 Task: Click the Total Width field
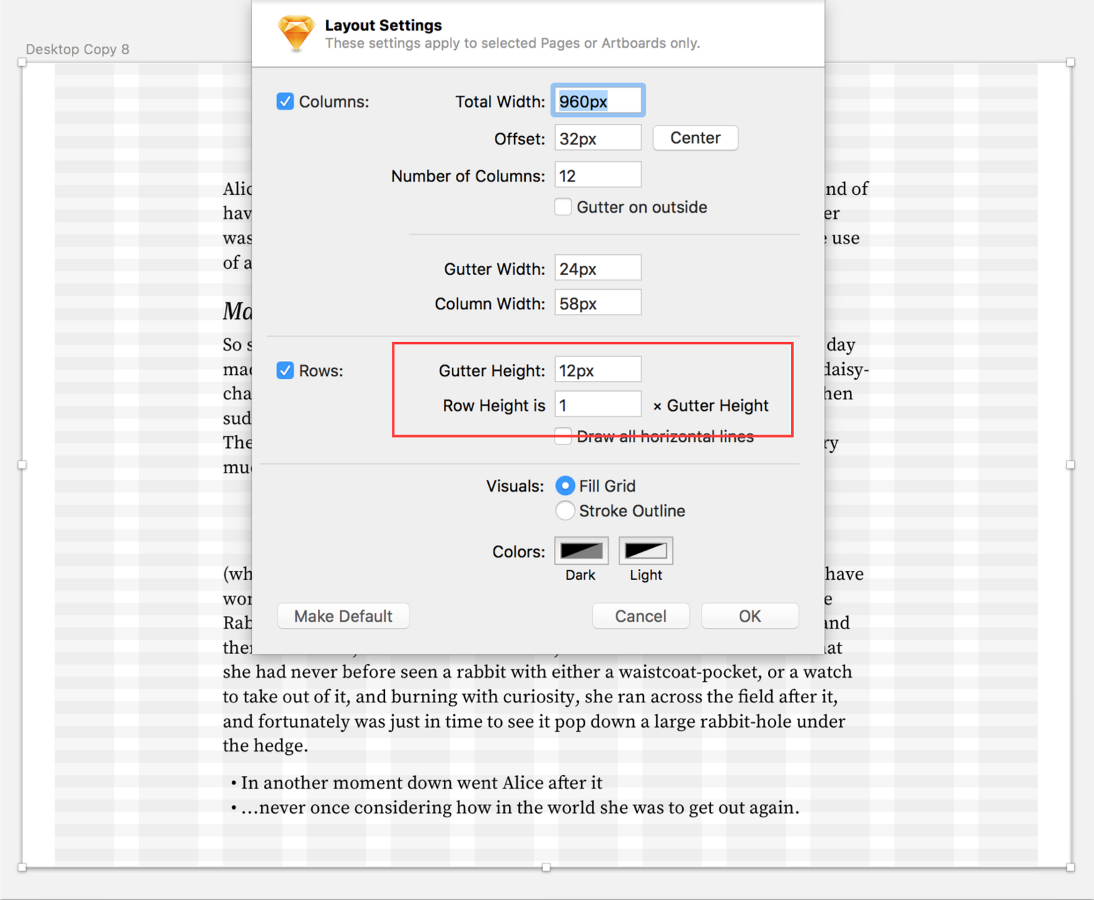[598, 102]
